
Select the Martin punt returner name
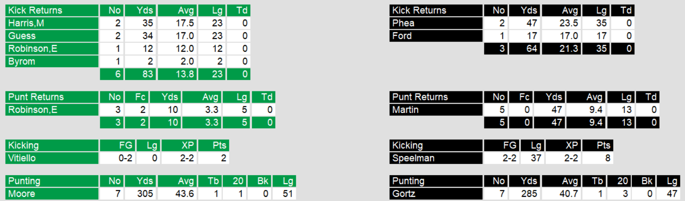436,110
